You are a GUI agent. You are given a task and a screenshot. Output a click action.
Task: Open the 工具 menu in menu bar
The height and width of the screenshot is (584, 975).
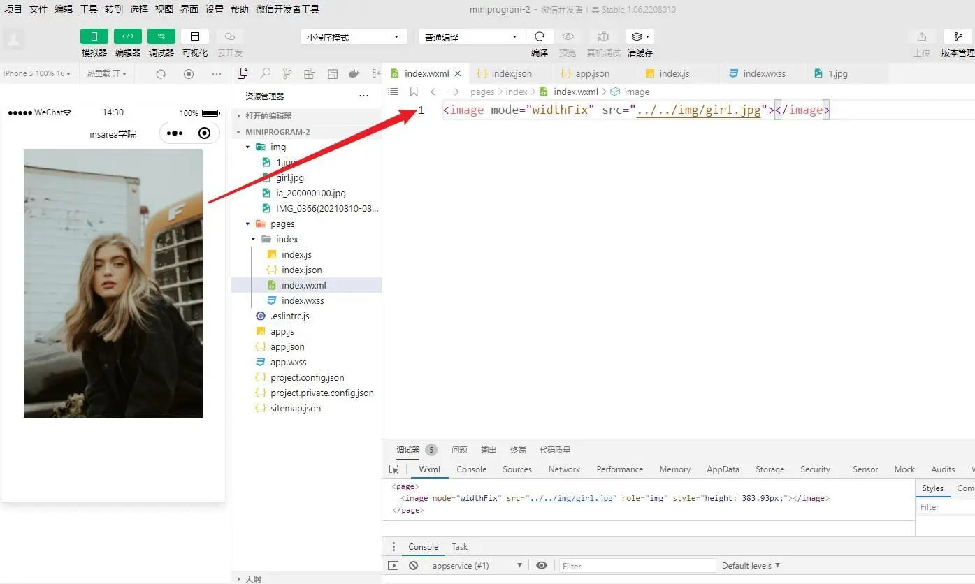[89, 9]
